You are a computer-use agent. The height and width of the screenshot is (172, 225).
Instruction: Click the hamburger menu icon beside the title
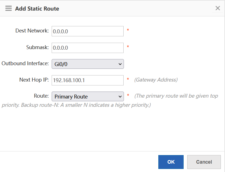pyautogui.click(x=8, y=8)
